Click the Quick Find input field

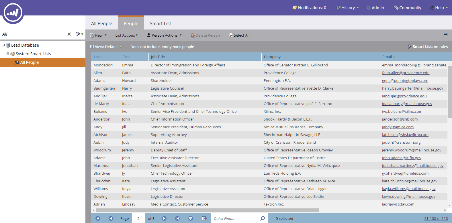click(x=235, y=218)
